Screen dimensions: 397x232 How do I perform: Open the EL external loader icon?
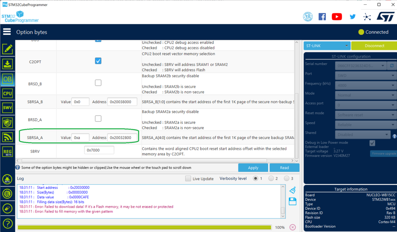tap(7, 194)
